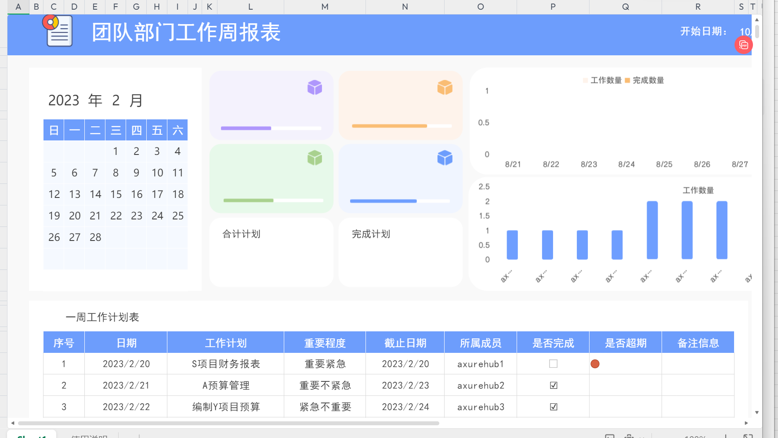The height and width of the screenshot is (438, 778).
Task: Select column R header
Action: click(x=698, y=7)
